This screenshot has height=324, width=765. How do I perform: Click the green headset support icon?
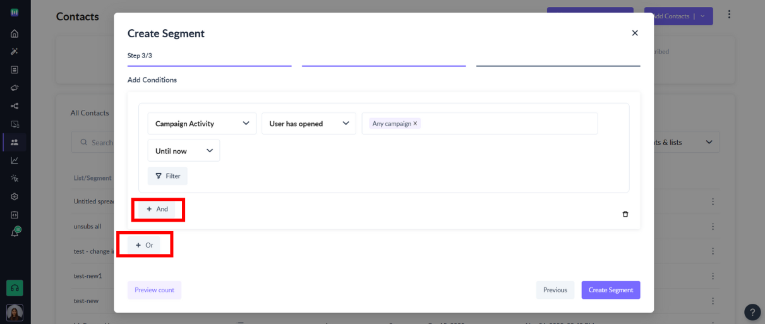(15, 288)
